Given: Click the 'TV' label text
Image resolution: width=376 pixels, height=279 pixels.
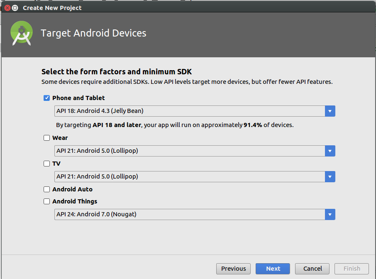Looking at the screenshot, I should 56,164.
